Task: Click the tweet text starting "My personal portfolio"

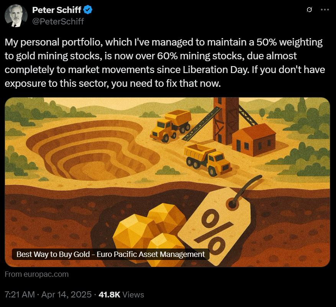Action: [165, 63]
